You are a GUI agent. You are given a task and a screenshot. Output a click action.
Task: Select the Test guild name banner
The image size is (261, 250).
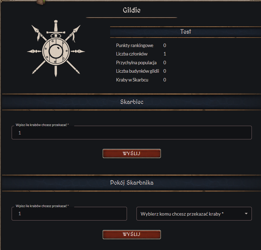(x=185, y=32)
